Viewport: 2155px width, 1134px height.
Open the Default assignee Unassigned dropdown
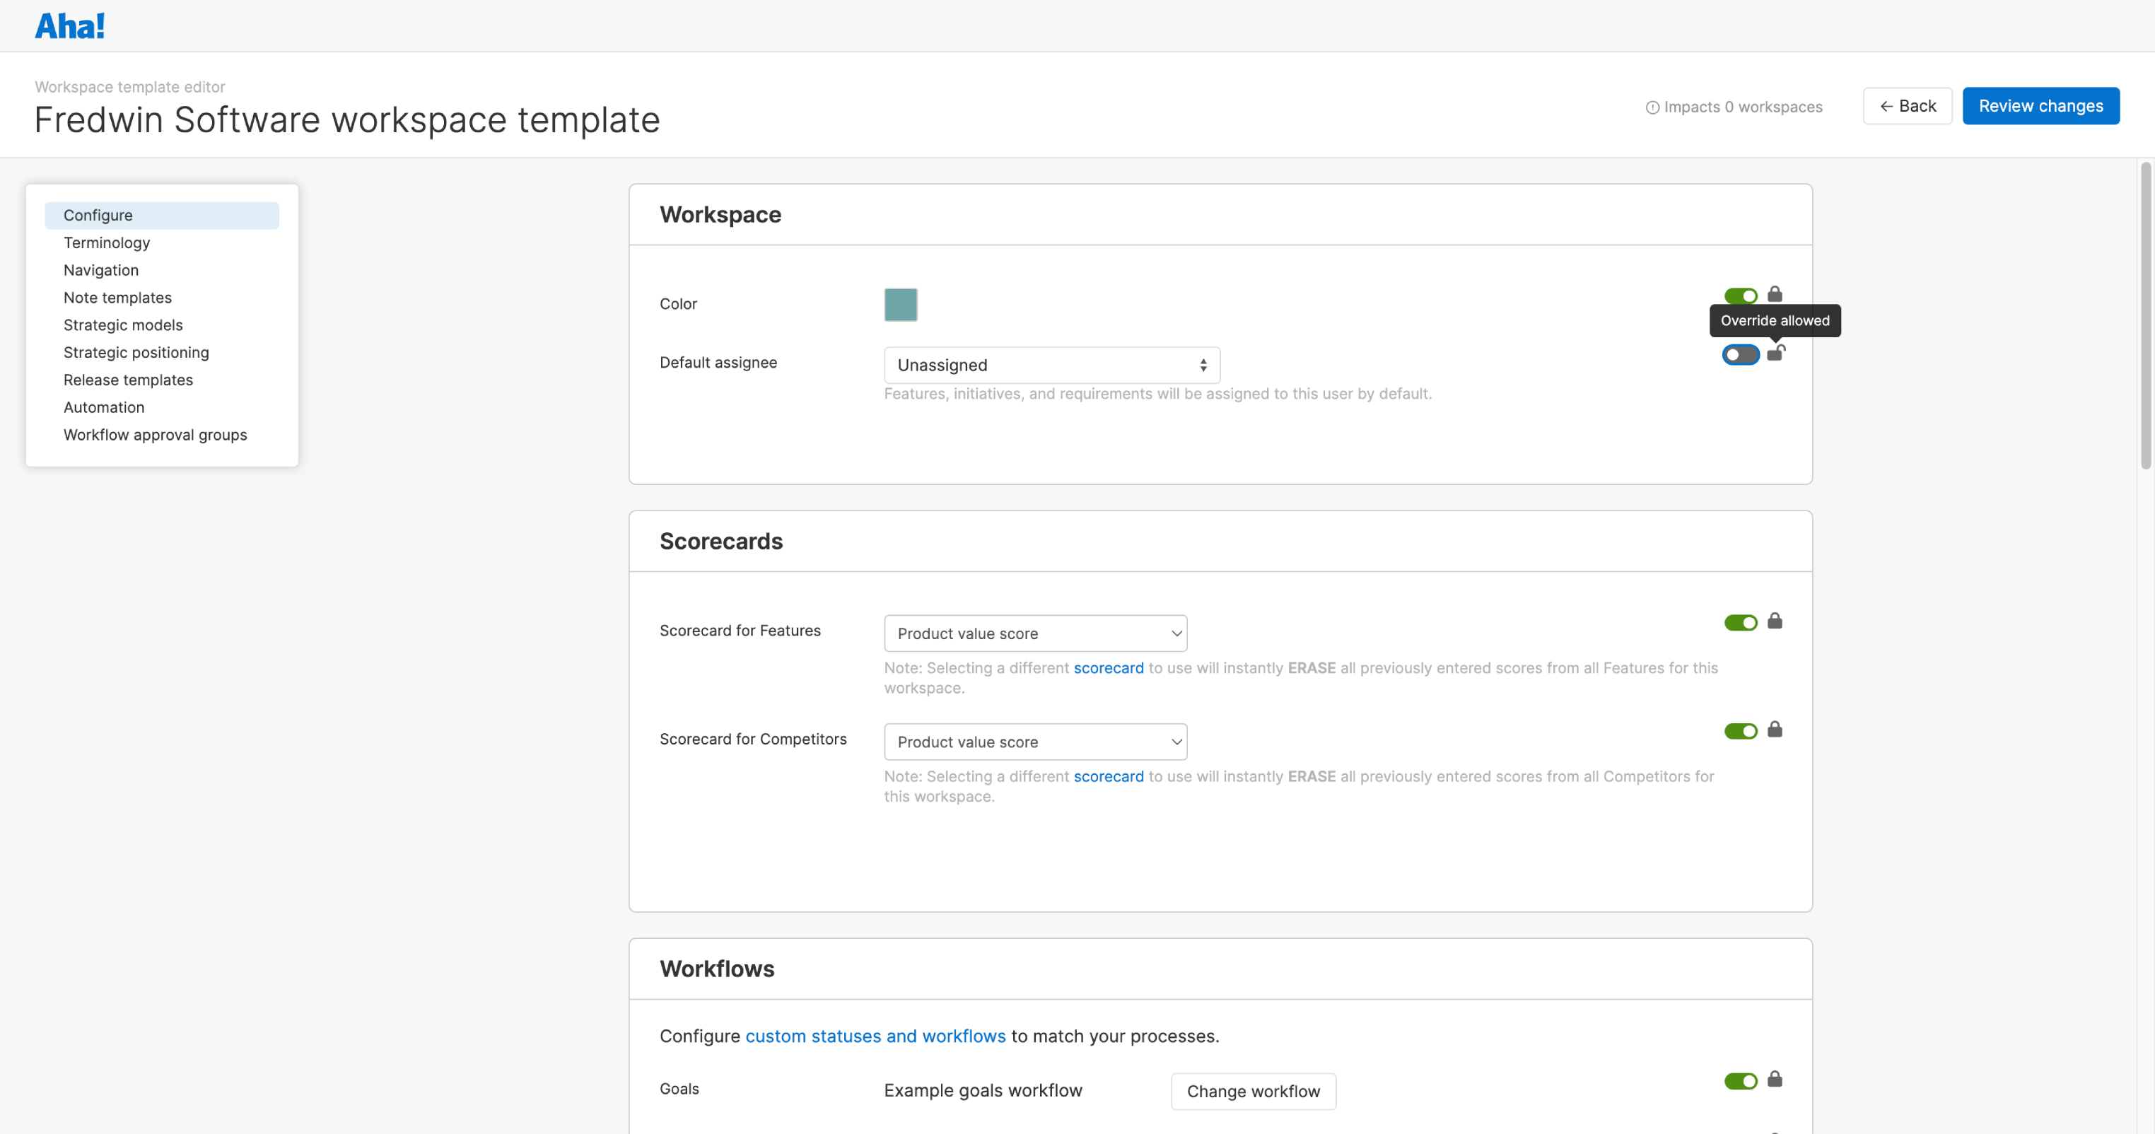(x=1051, y=365)
